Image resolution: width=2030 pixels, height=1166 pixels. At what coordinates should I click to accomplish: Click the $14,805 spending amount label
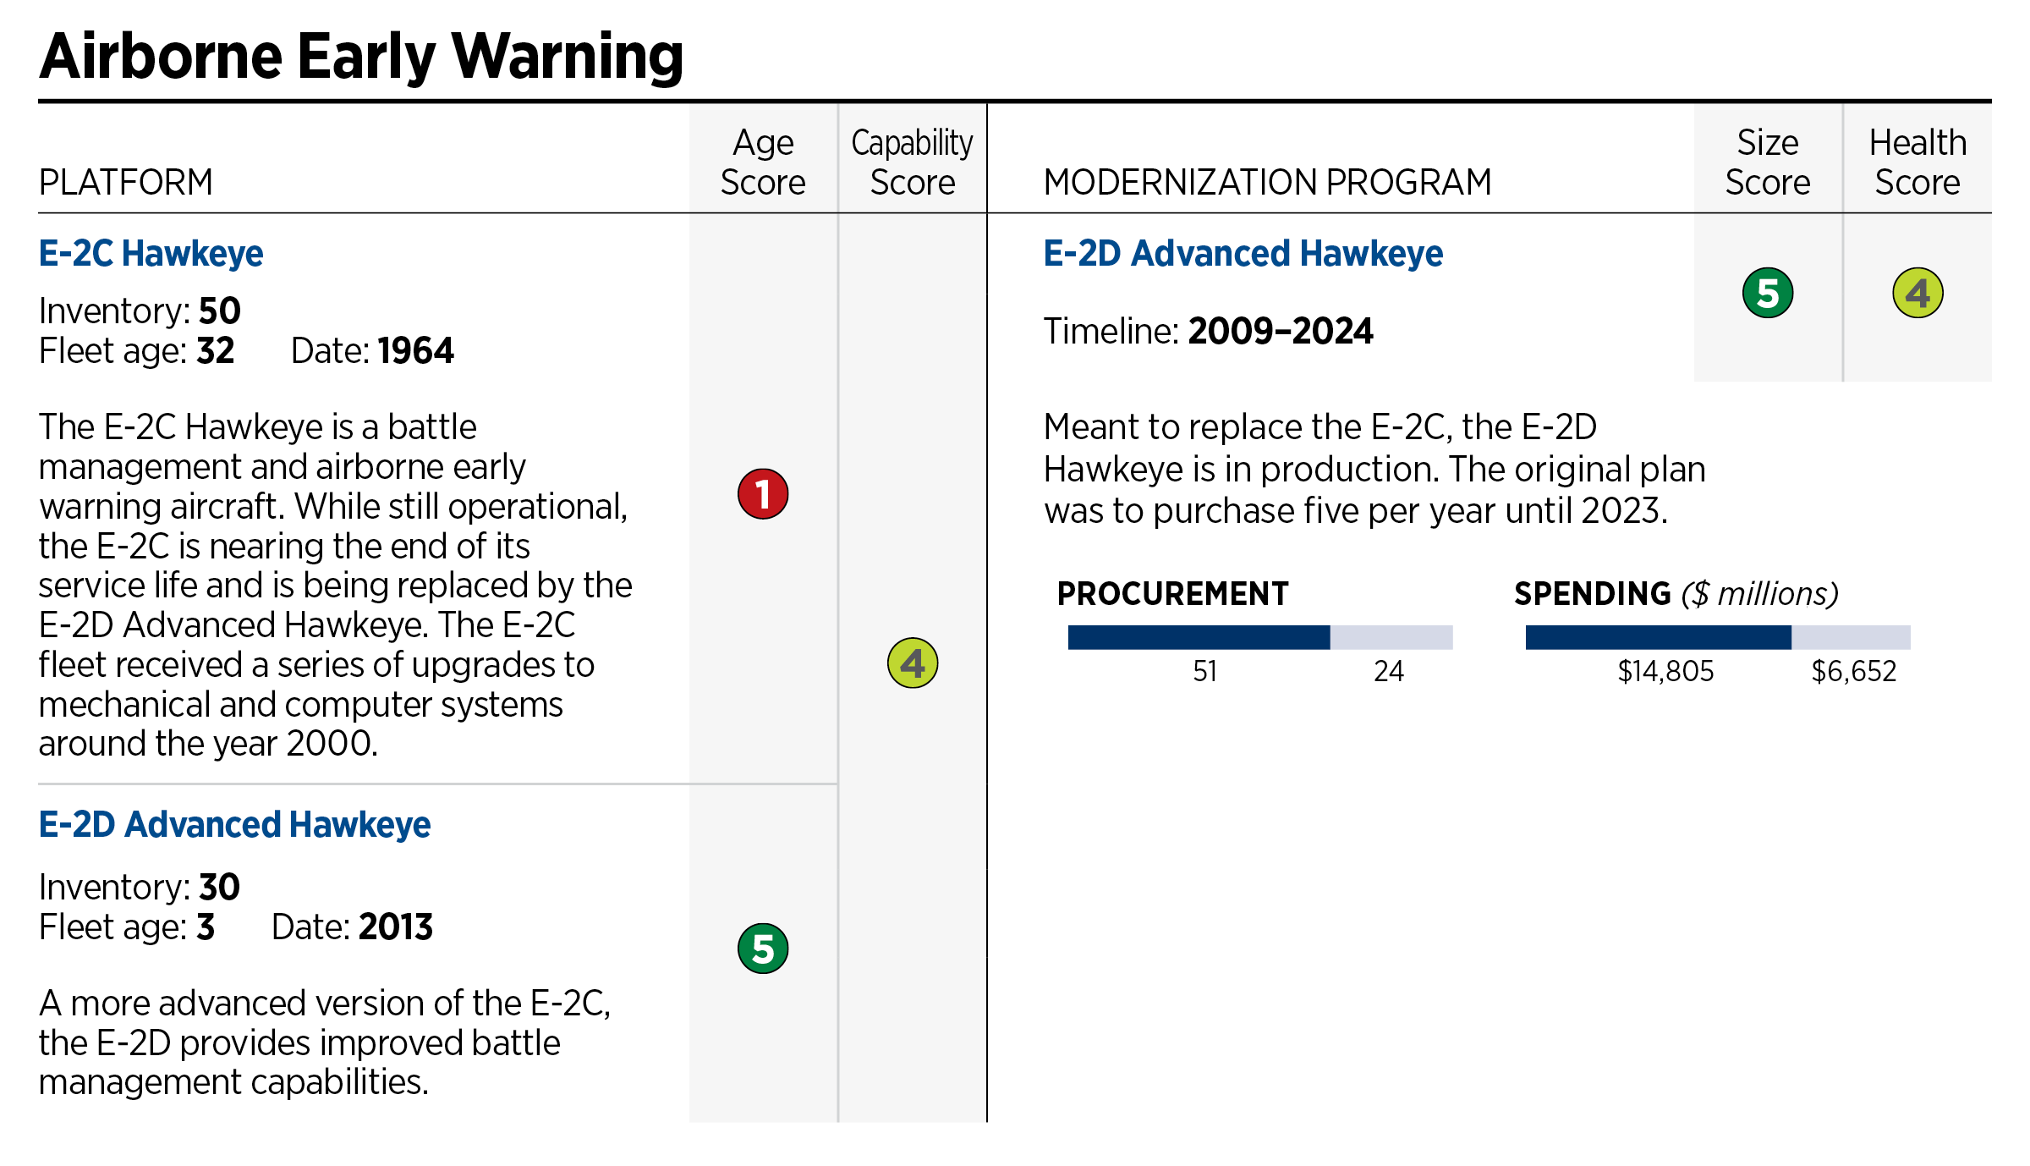(x=1665, y=672)
